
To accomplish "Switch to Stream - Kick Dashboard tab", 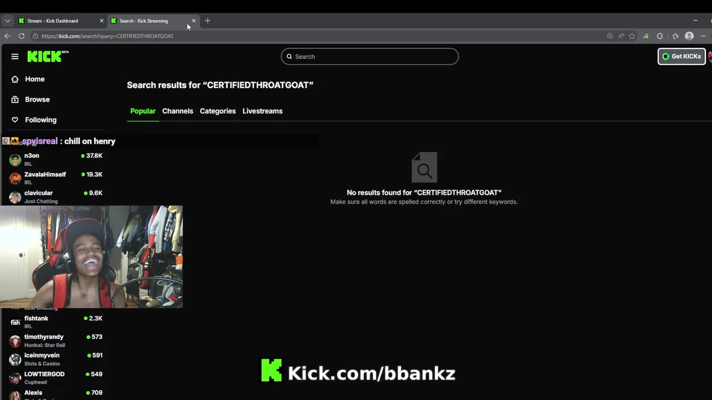I will click(60, 21).
